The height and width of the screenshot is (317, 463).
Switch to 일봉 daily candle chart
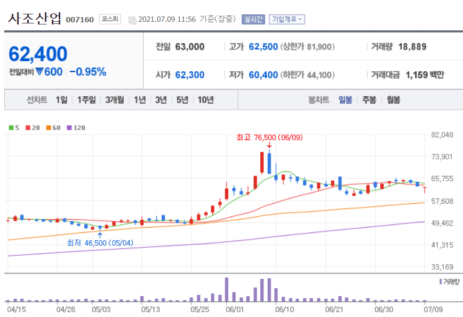click(x=345, y=100)
